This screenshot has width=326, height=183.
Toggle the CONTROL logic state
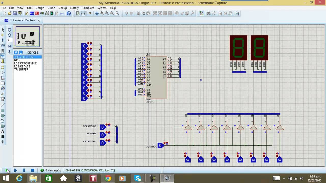coord(160,146)
